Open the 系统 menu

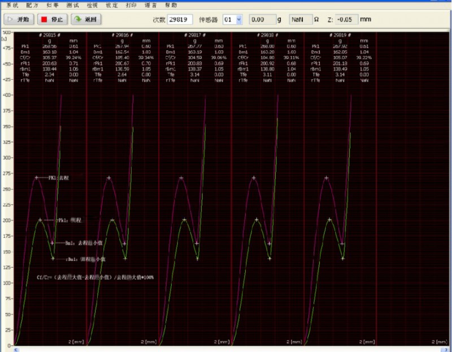12,5
